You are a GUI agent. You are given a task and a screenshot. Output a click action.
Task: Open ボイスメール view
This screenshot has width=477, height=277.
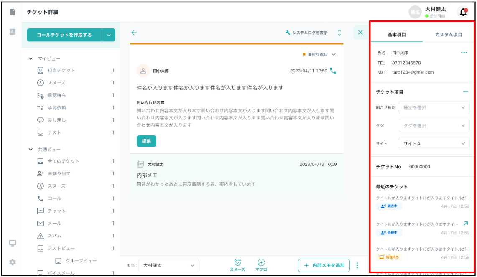[x=75, y=273]
